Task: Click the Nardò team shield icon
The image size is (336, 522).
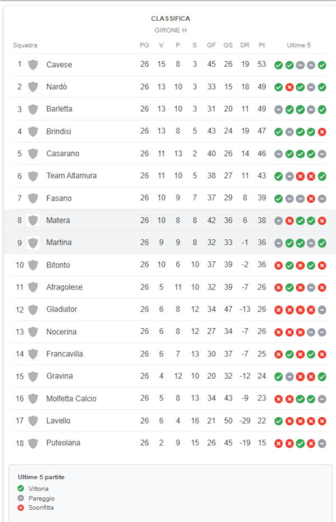Action: 32,87
